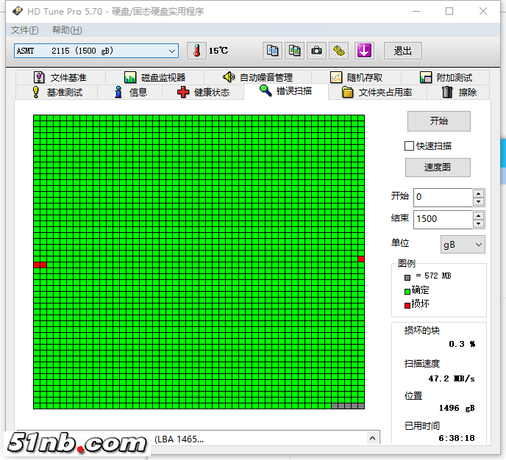The image size is (506, 460).
Task: Click the 速度图 speed map button
Action: 437,168
